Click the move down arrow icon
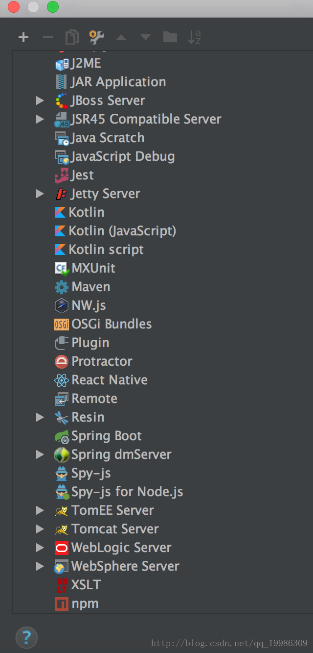The width and height of the screenshot is (313, 653). tap(145, 37)
